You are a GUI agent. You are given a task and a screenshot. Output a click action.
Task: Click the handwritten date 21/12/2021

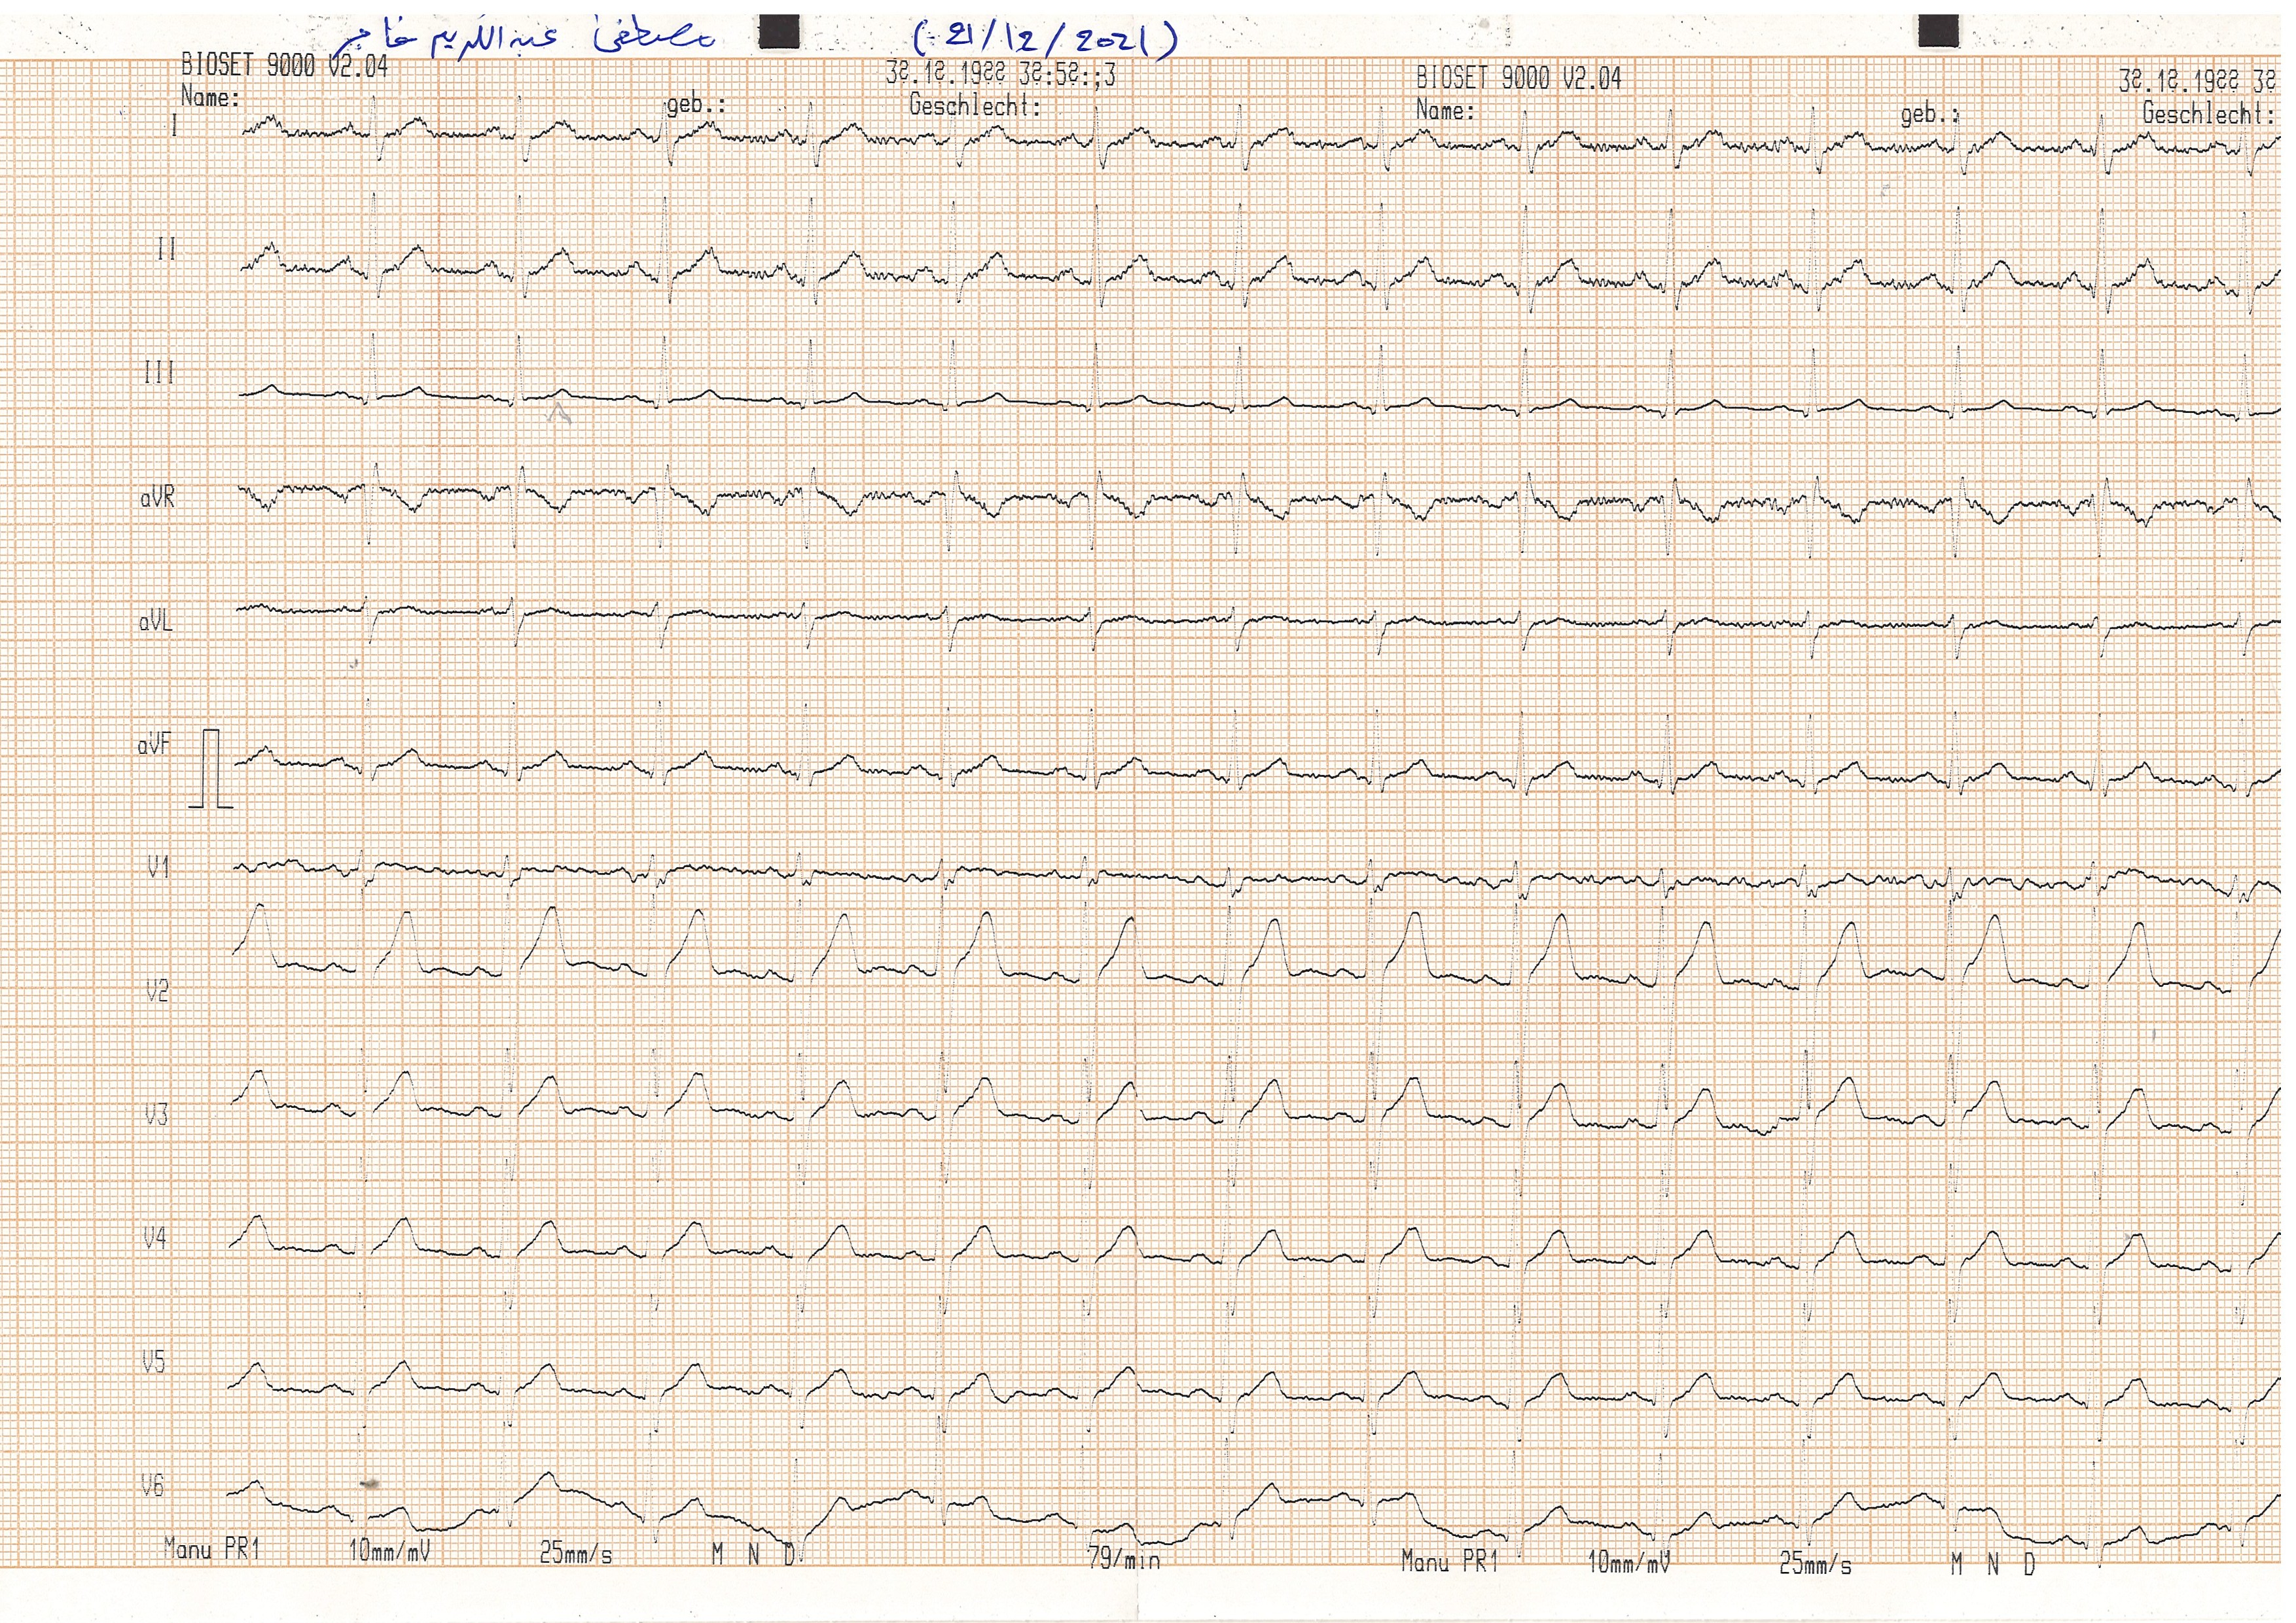(x=1046, y=39)
